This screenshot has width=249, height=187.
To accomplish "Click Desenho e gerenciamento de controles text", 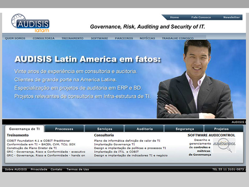I will pos(200,147).
